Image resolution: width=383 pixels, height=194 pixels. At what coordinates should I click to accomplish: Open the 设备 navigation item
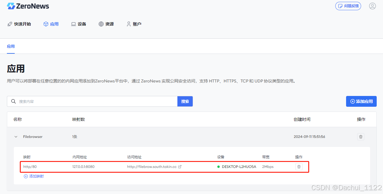coord(79,24)
